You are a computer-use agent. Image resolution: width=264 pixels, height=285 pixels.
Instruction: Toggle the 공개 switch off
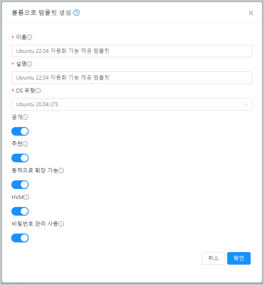[20, 131]
